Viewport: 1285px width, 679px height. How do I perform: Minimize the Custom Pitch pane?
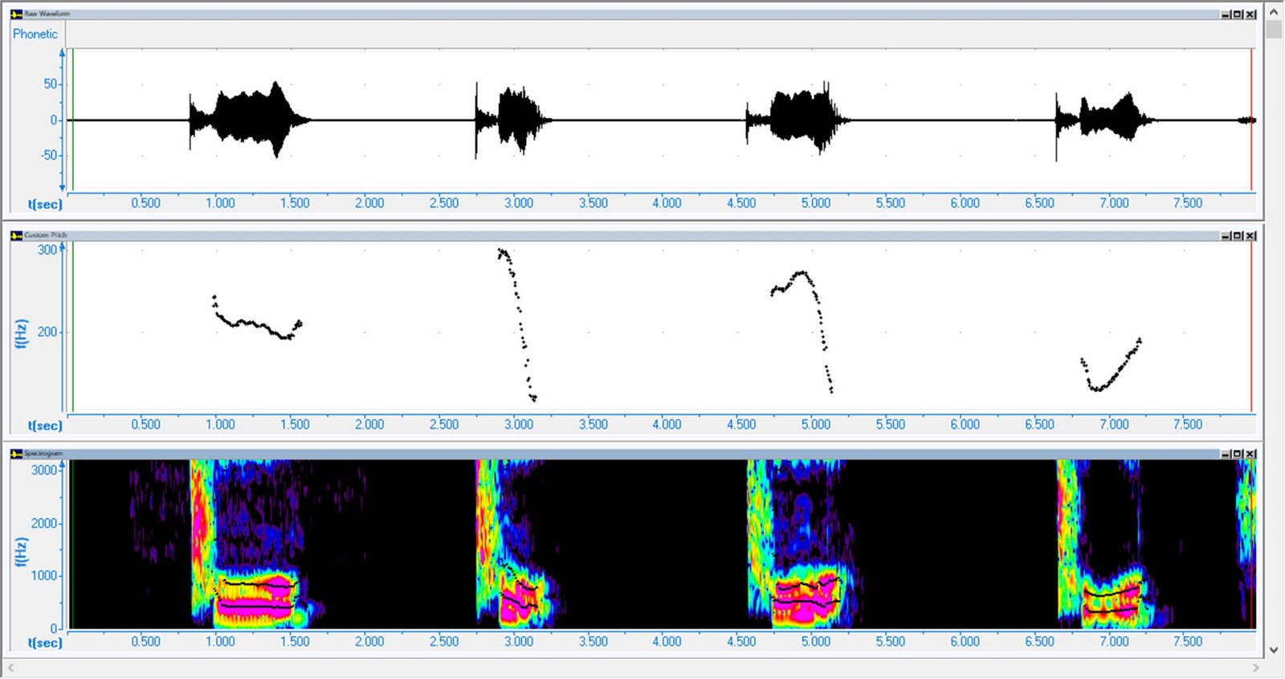coord(1226,236)
